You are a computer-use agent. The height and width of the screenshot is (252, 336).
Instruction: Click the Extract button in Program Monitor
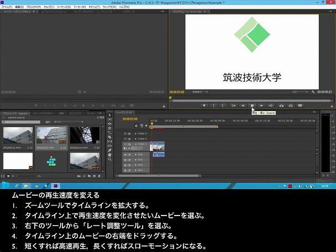point(291,106)
